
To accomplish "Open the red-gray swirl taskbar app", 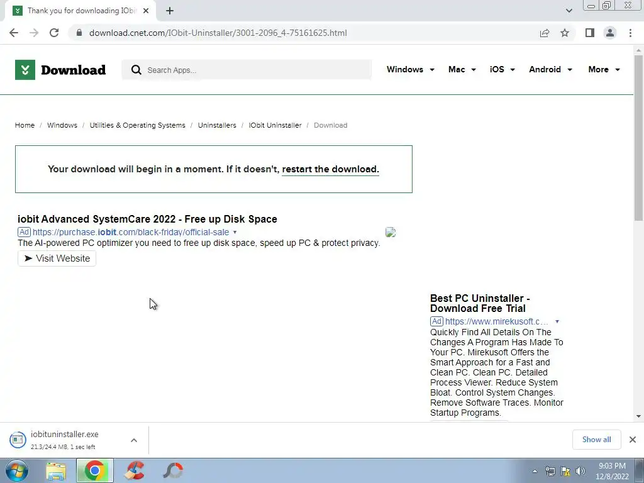I will click(x=173, y=470).
